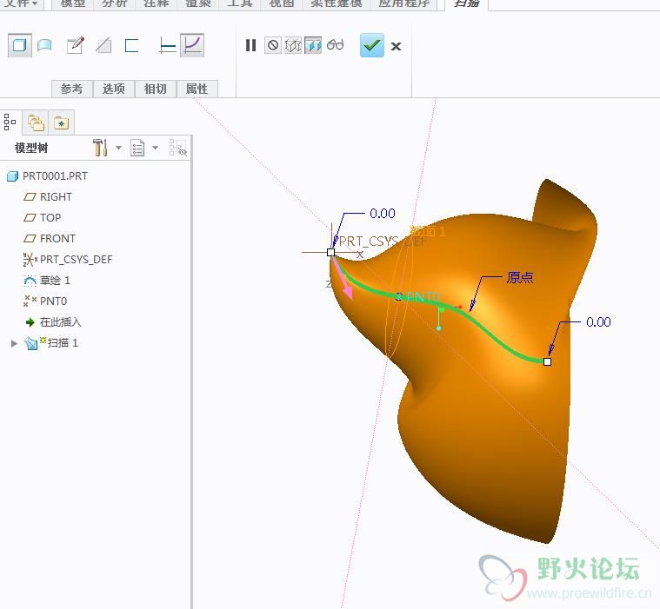Switch to the model tree navigator tab

(10, 122)
